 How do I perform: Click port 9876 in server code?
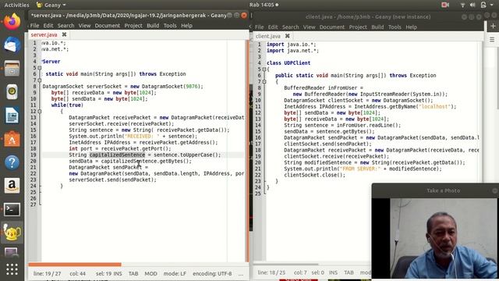(x=192, y=87)
